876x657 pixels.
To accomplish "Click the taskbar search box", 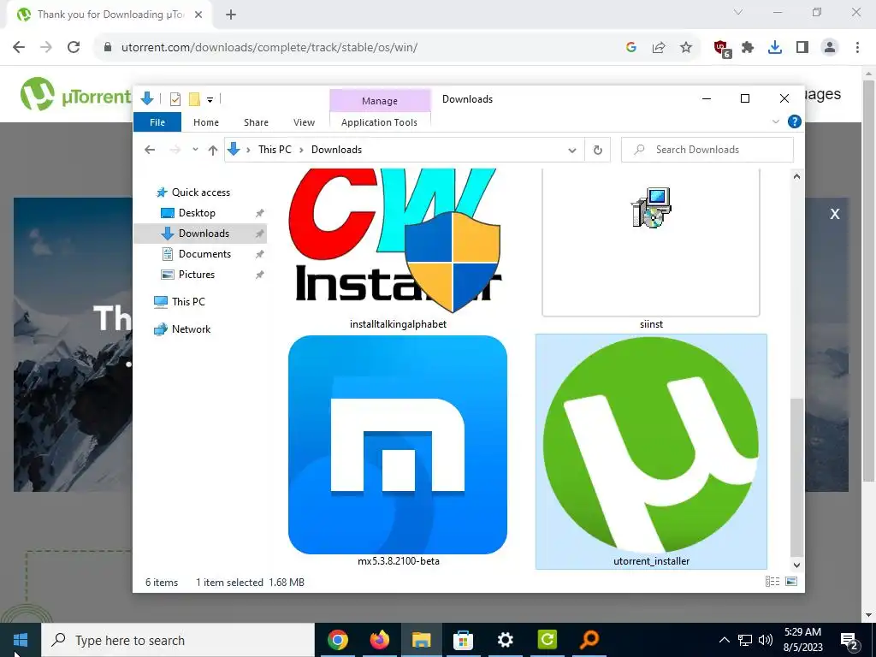I will pos(178,640).
